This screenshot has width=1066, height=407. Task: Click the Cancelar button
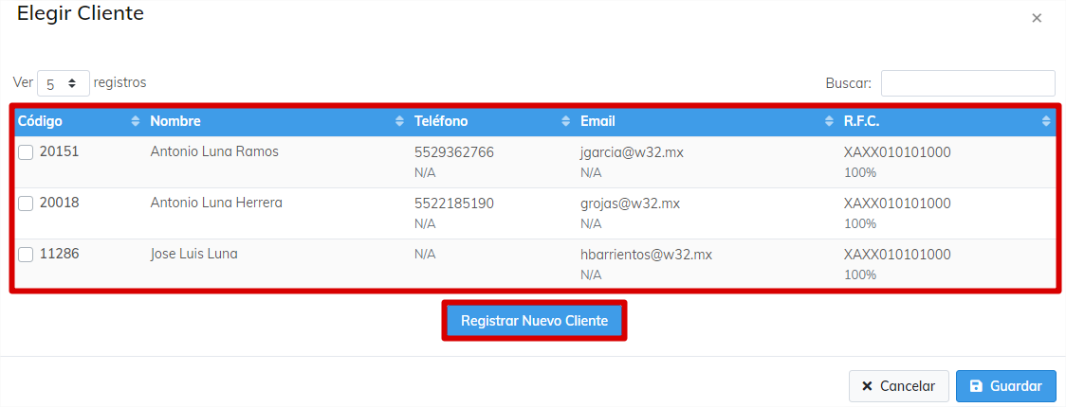(x=899, y=386)
